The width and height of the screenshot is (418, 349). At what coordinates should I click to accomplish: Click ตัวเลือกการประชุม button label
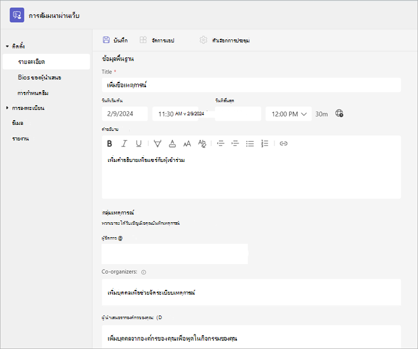[231, 41]
